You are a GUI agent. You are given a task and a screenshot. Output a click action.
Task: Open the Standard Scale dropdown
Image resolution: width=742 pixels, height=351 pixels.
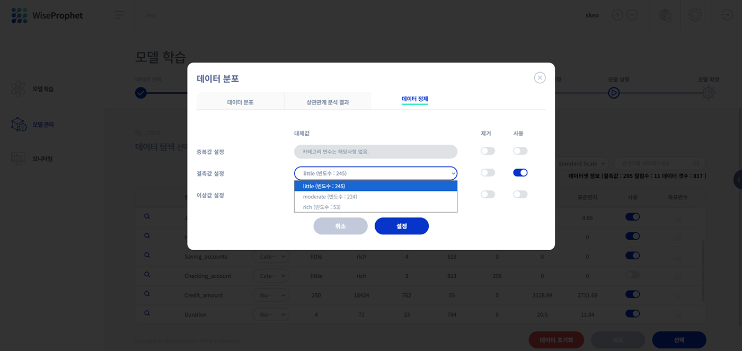pos(581,163)
